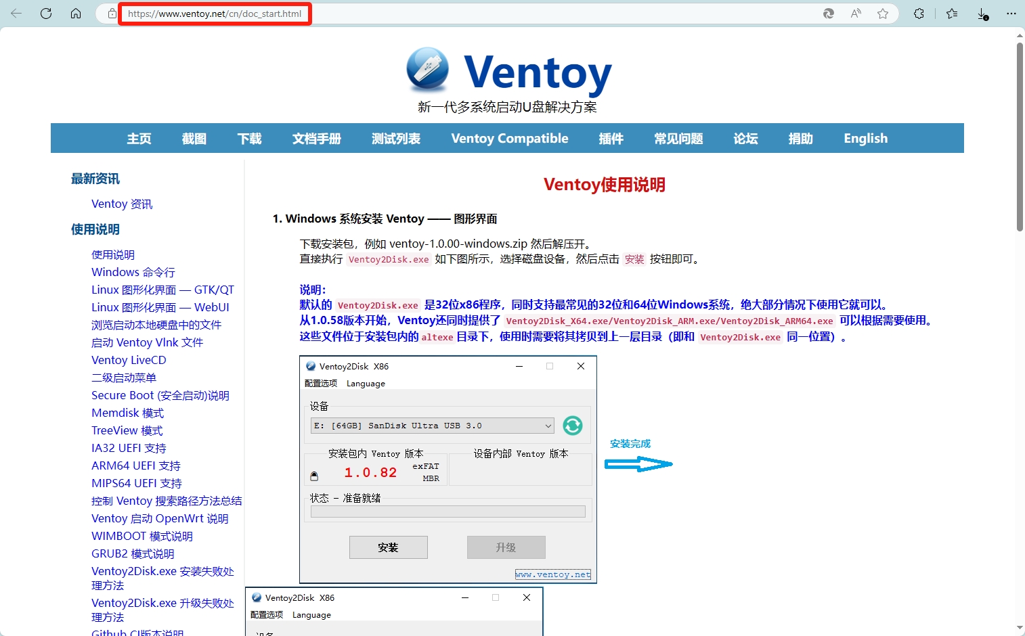The image size is (1025, 636).
Task: Refresh the current page
Action: 46,14
